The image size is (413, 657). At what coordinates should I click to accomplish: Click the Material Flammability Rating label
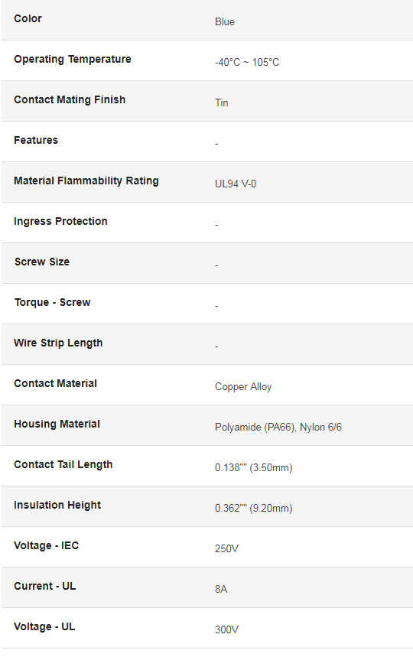click(x=86, y=181)
